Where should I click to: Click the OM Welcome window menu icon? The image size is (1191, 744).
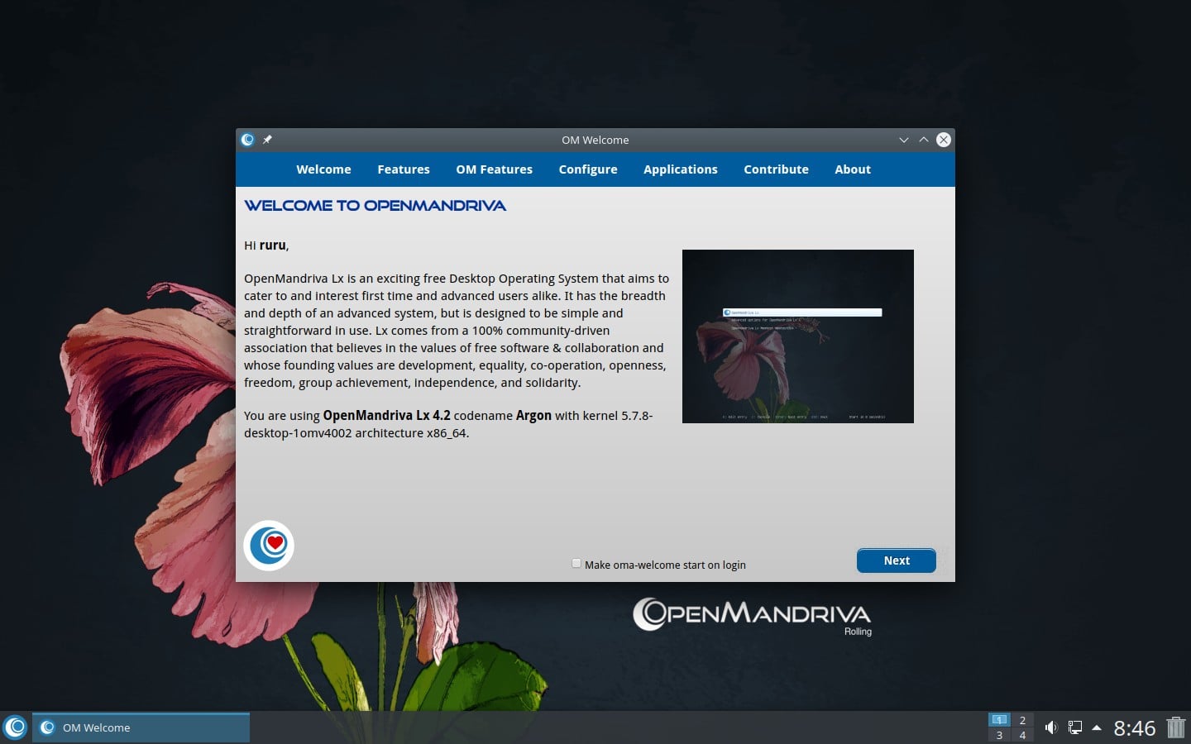point(247,140)
